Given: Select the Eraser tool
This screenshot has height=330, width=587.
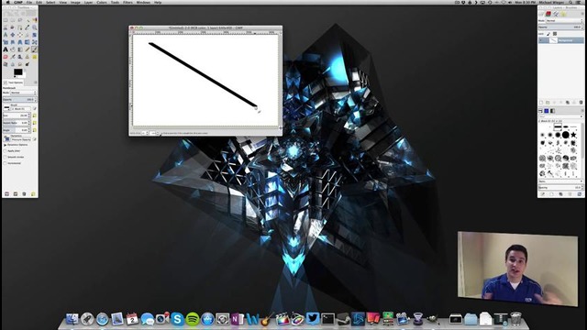Looking at the screenshot, I should [6, 57].
